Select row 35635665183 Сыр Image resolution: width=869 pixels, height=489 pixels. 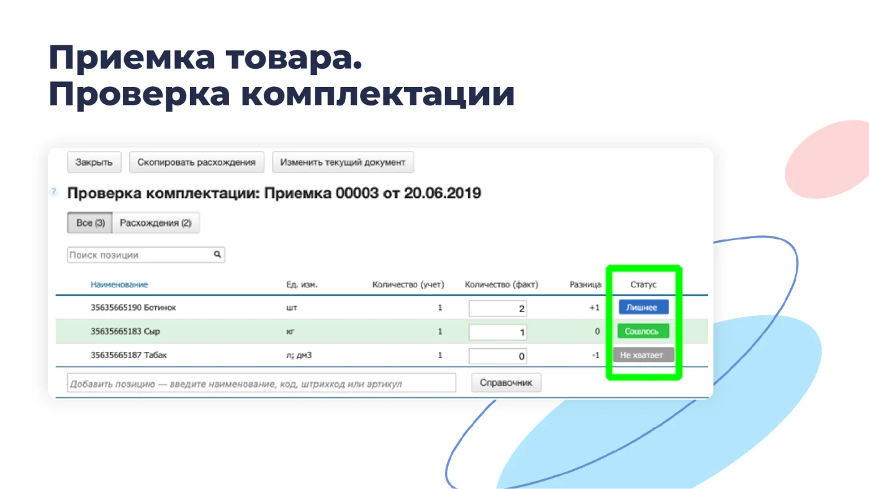coord(381,331)
